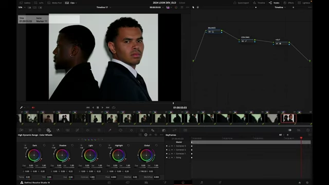329x185 pixels.
Task: Open the RGB Mixer palette
Action: click(x=58, y=130)
